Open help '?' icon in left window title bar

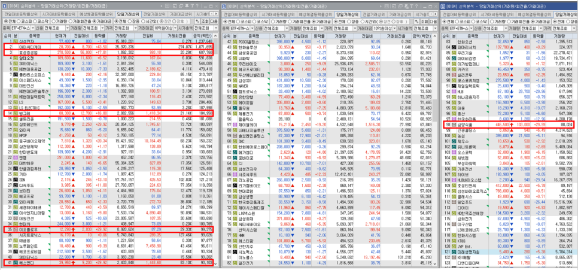point(197,6)
